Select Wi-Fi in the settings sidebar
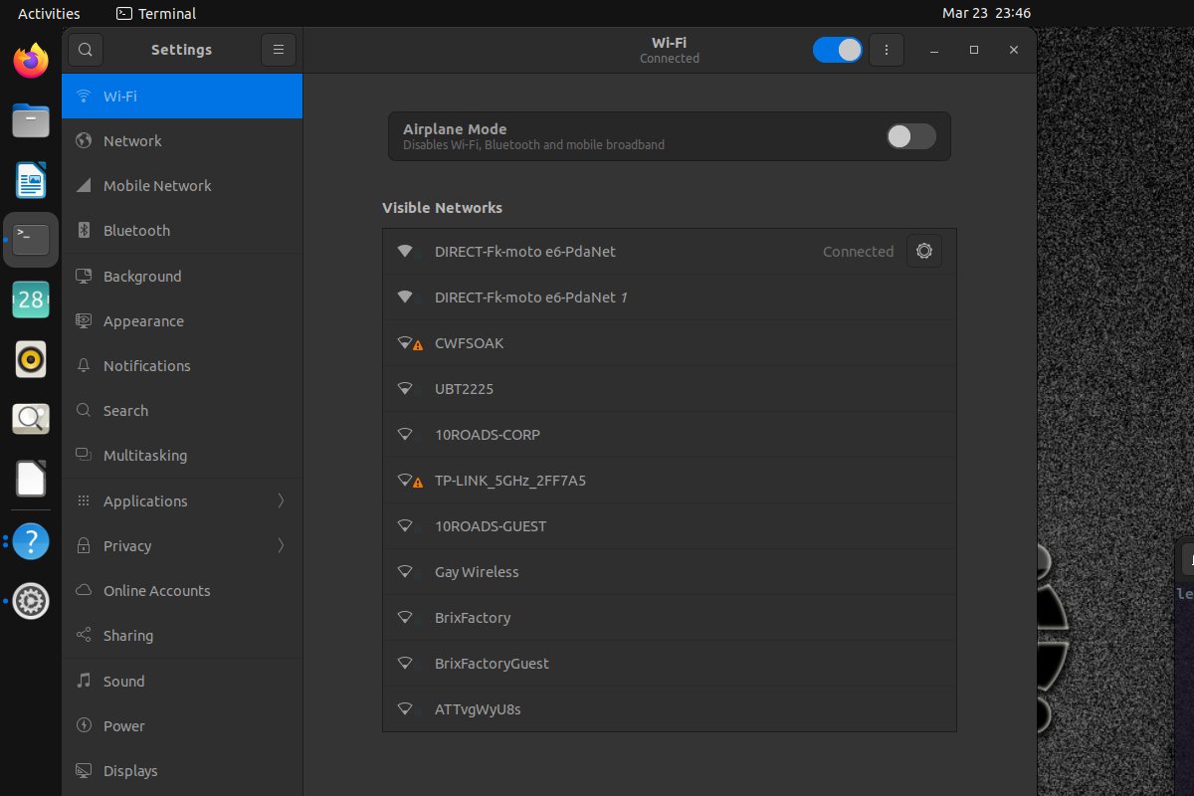This screenshot has height=796, width=1194. pos(182,97)
